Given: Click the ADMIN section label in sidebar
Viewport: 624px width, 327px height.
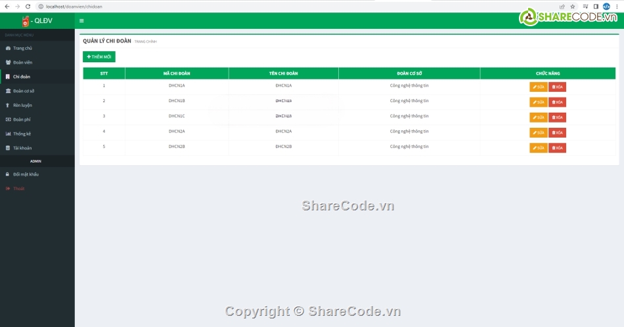Looking at the screenshot, I should pyautogui.click(x=36, y=161).
